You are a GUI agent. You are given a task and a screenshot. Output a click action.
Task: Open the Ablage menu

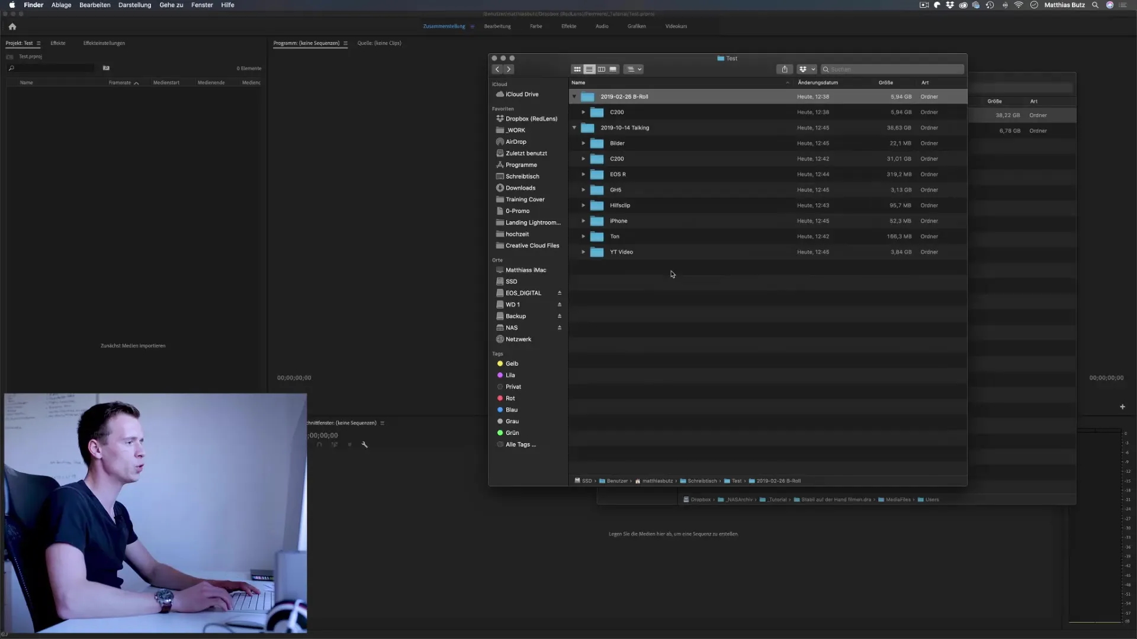61,5
